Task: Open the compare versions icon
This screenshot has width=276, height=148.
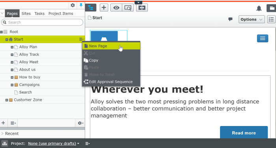Action: click(x=142, y=8)
